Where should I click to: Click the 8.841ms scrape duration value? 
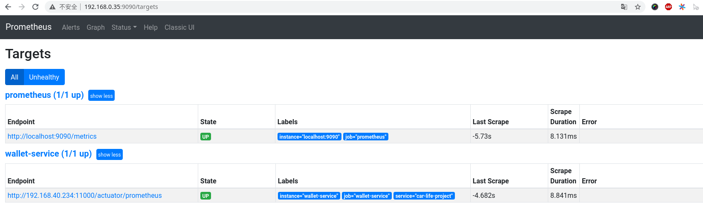point(564,195)
